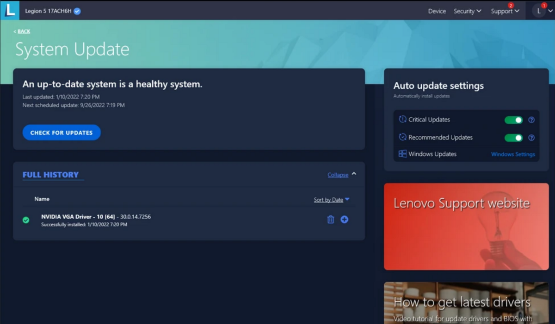Go to the Device menu
Screen dimensions: 555x324
click(x=437, y=11)
